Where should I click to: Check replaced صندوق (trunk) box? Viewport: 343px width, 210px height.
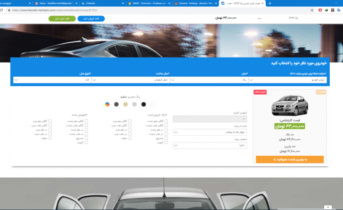coord(86,138)
